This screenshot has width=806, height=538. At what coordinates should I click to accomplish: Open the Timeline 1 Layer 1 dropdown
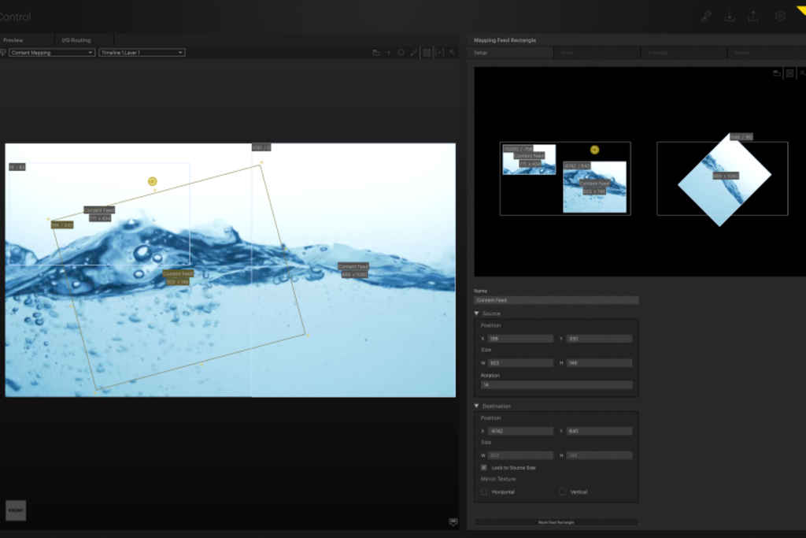(x=142, y=53)
